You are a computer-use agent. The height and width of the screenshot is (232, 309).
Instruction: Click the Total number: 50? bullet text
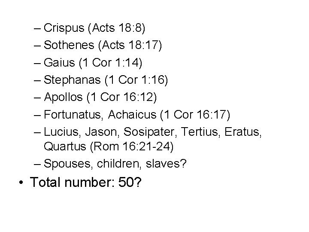pos(85,182)
